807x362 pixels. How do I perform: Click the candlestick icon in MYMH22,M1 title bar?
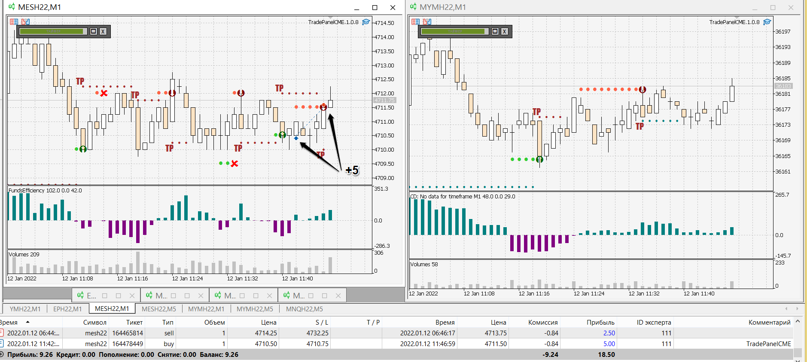pos(413,7)
